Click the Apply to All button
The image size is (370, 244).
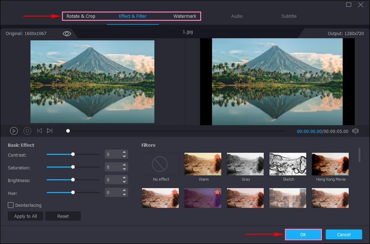point(25,216)
